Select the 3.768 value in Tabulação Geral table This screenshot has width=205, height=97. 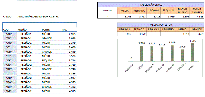[125, 16]
